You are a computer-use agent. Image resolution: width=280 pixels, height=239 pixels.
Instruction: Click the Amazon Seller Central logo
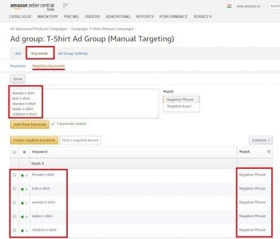[32, 7]
